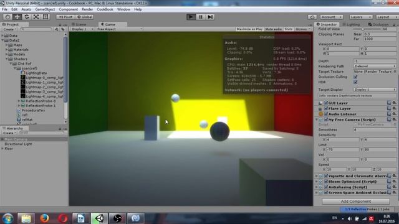The width and height of the screenshot is (399, 224).
Task: Adjust Field of View slider
Action: 363,29
